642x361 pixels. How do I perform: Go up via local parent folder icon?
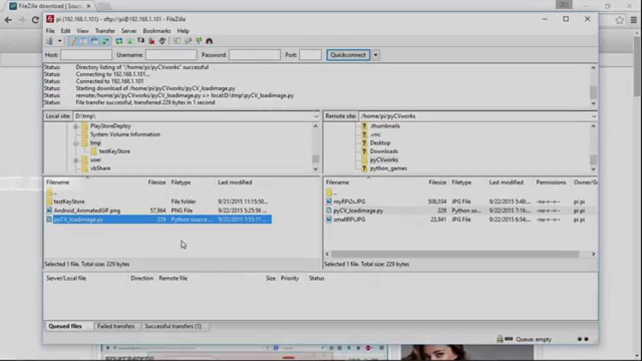point(49,193)
